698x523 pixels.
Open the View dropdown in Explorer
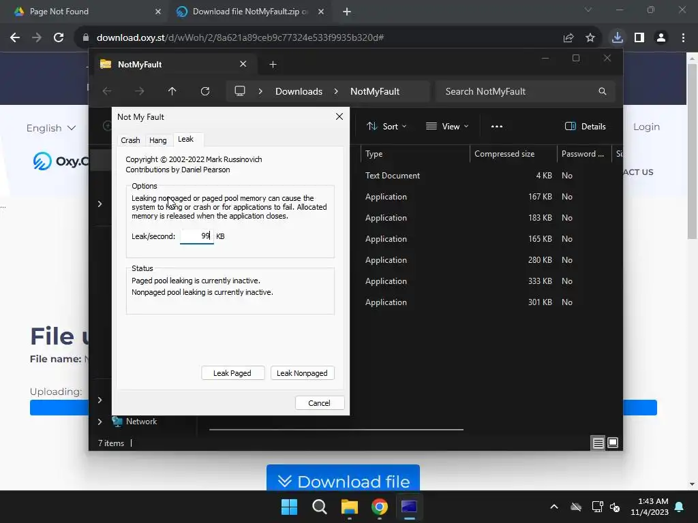447,126
